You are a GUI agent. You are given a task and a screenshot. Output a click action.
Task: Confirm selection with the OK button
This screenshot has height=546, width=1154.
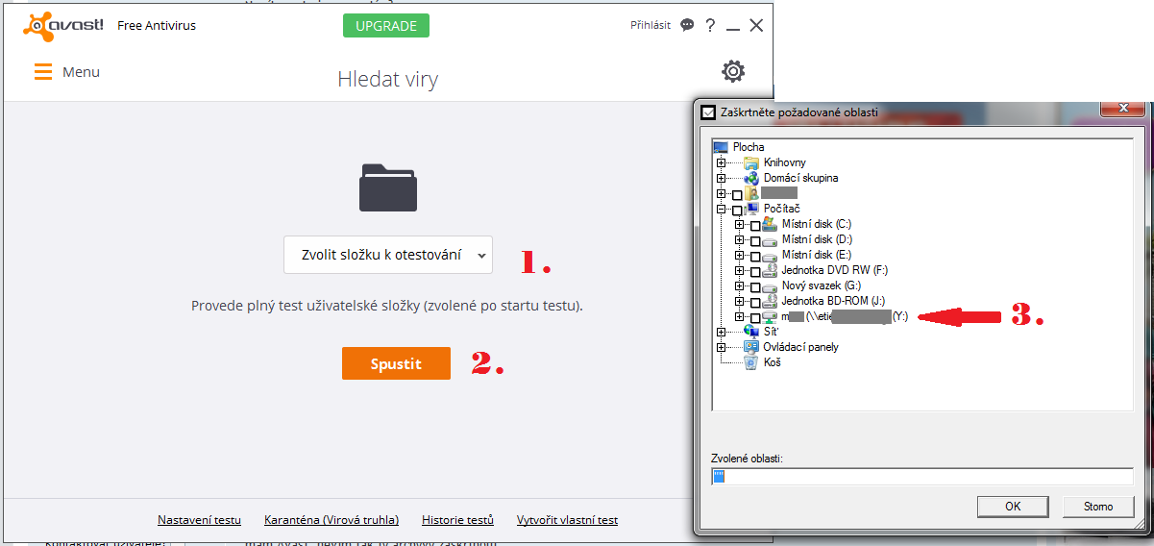(x=1013, y=506)
